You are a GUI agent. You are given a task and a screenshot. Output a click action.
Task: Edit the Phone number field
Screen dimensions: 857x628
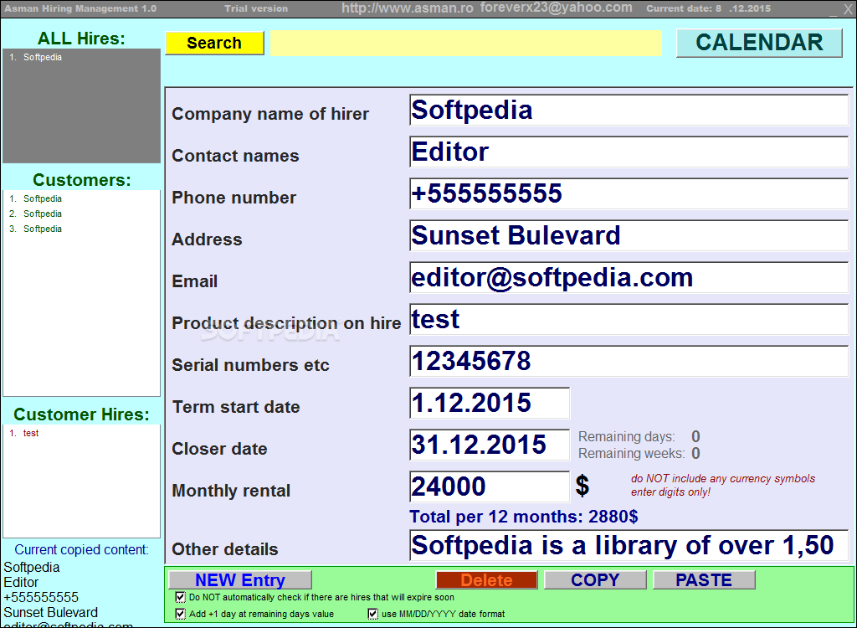[629, 193]
